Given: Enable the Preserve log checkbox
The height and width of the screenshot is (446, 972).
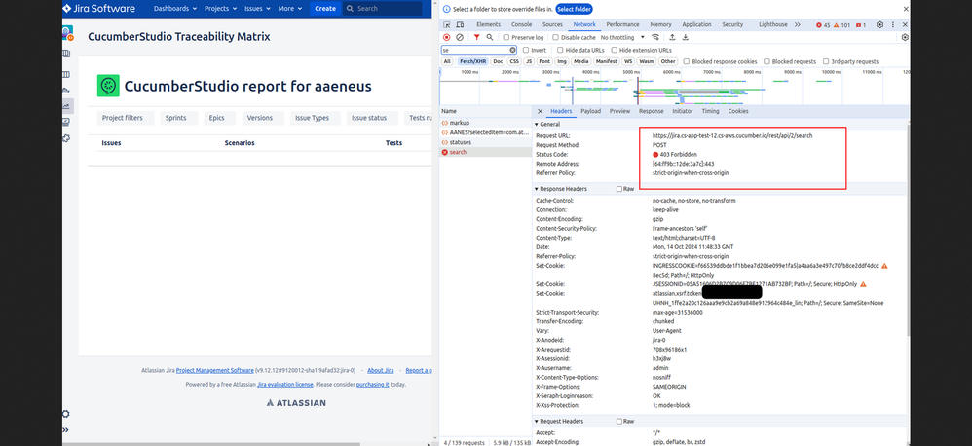Looking at the screenshot, I should coord(505,37).
